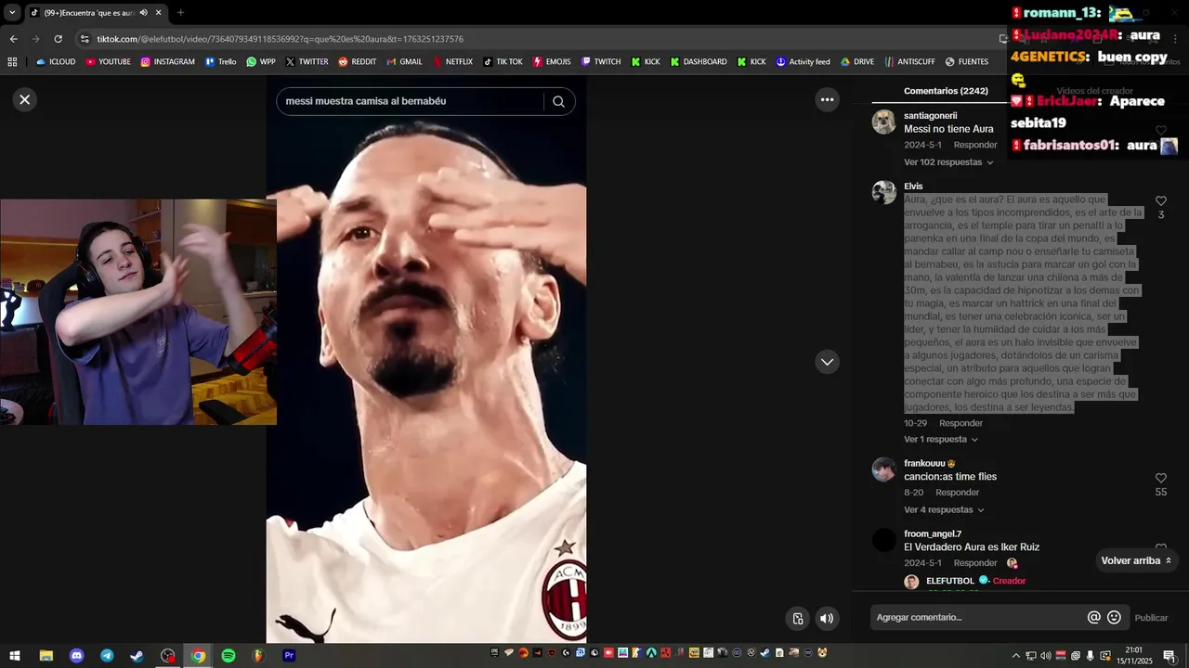Open the TWITCH bookmark
The height and width of the screenshot is (668, 1189).
[x=600, y=62]
